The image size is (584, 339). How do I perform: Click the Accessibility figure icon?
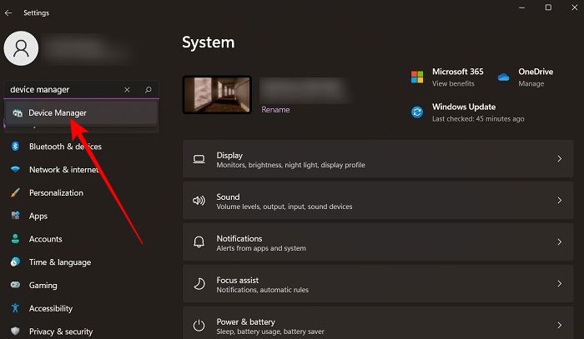[x=15, y=308]
